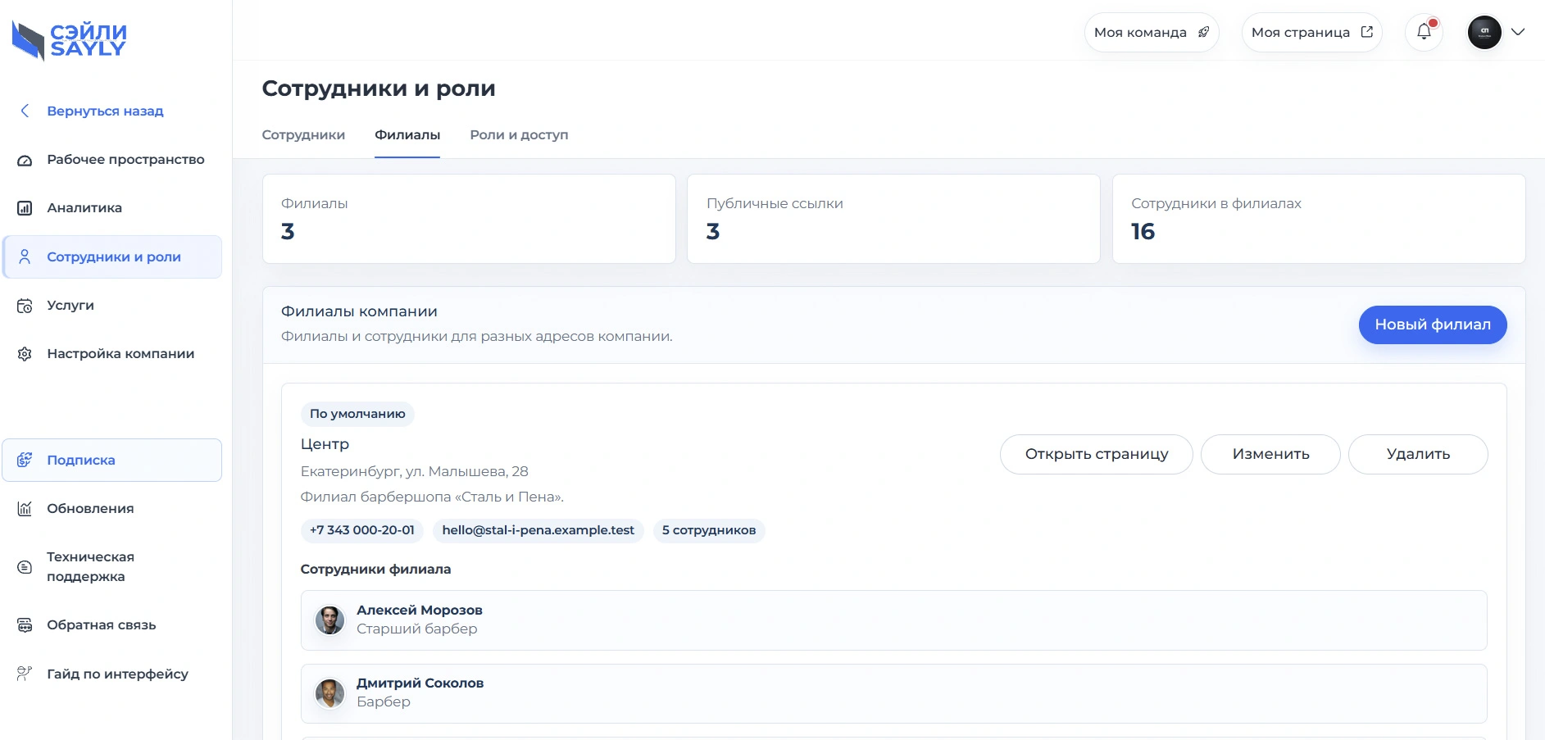Click the Аналитика chart icon
The image size is (1545, 740).
click(25, 208)
